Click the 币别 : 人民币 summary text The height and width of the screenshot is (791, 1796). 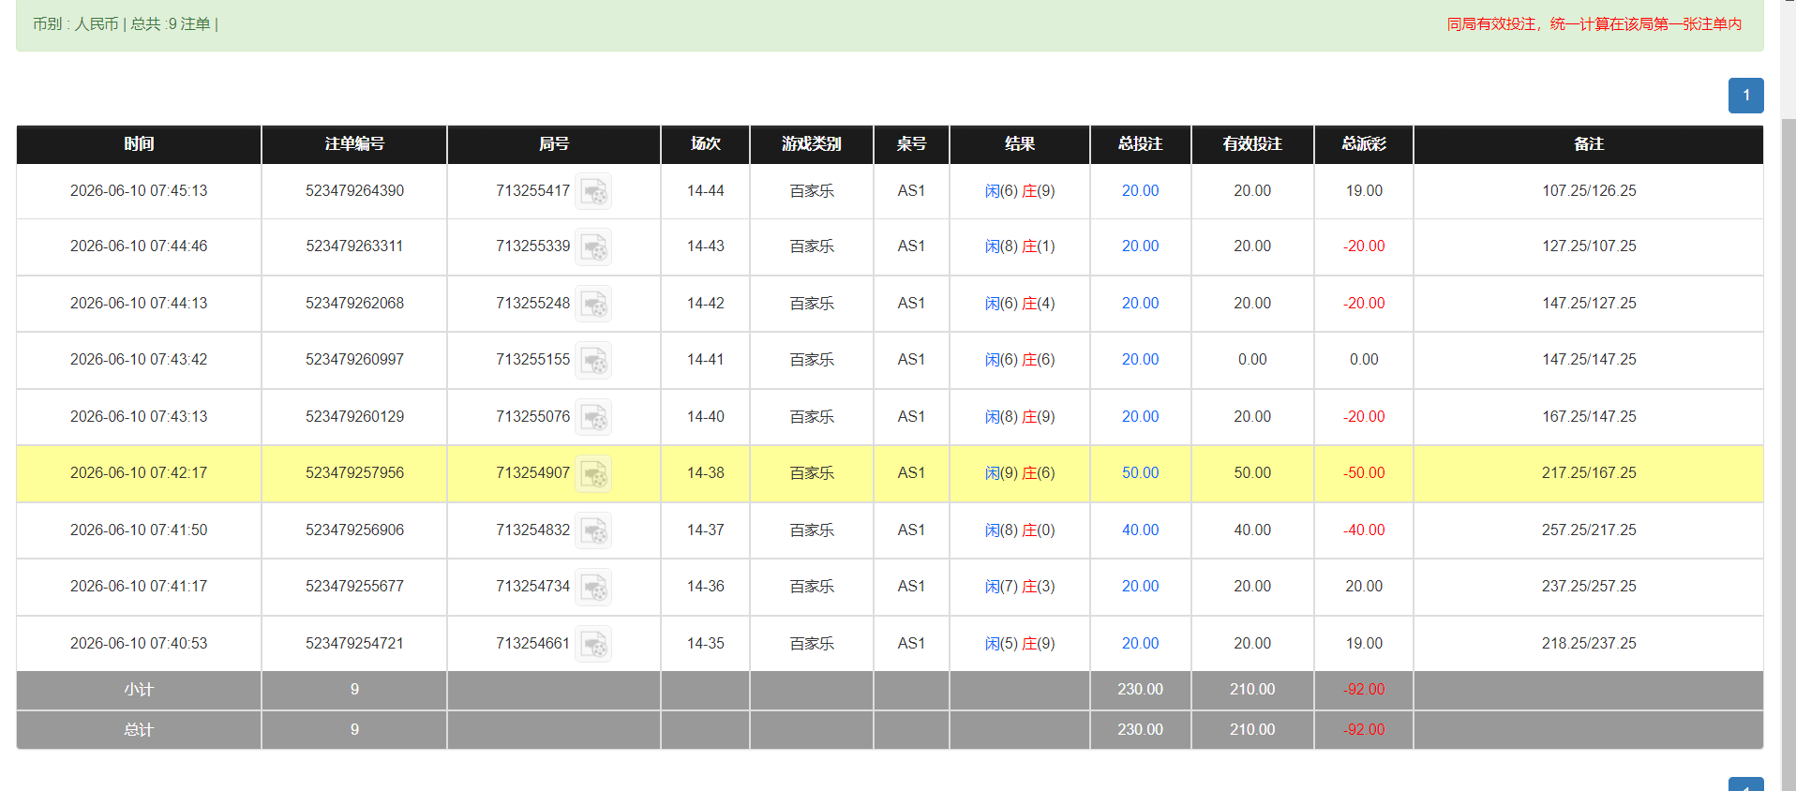75,23
